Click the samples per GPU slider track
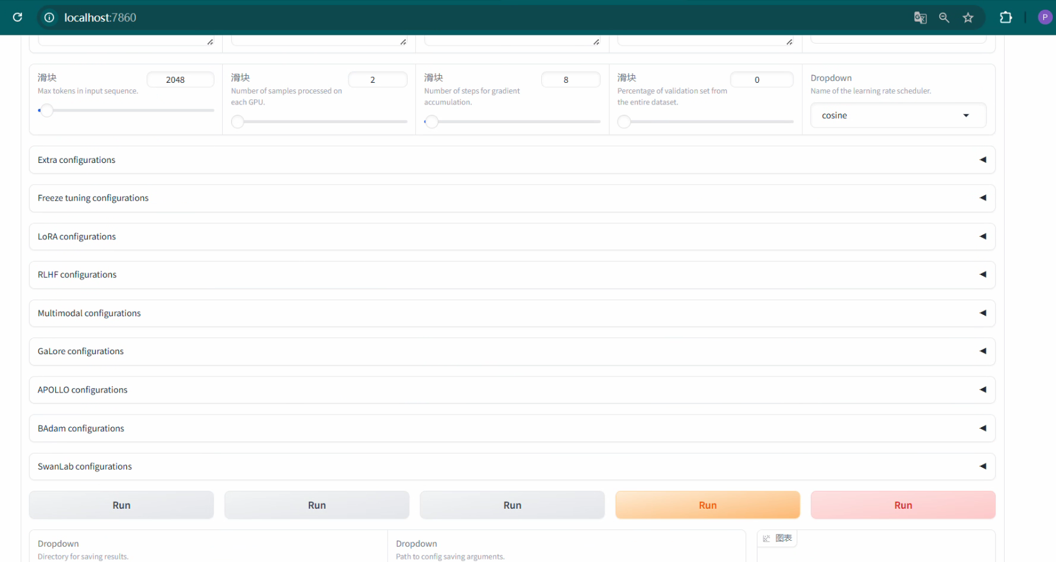 (319, 121)
